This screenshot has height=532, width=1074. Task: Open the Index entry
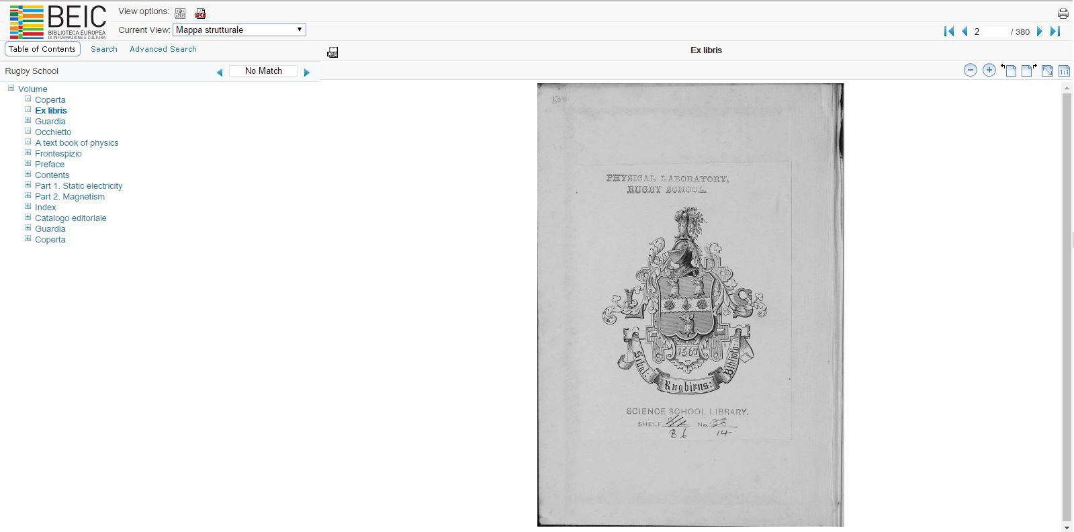click(46, 207)
